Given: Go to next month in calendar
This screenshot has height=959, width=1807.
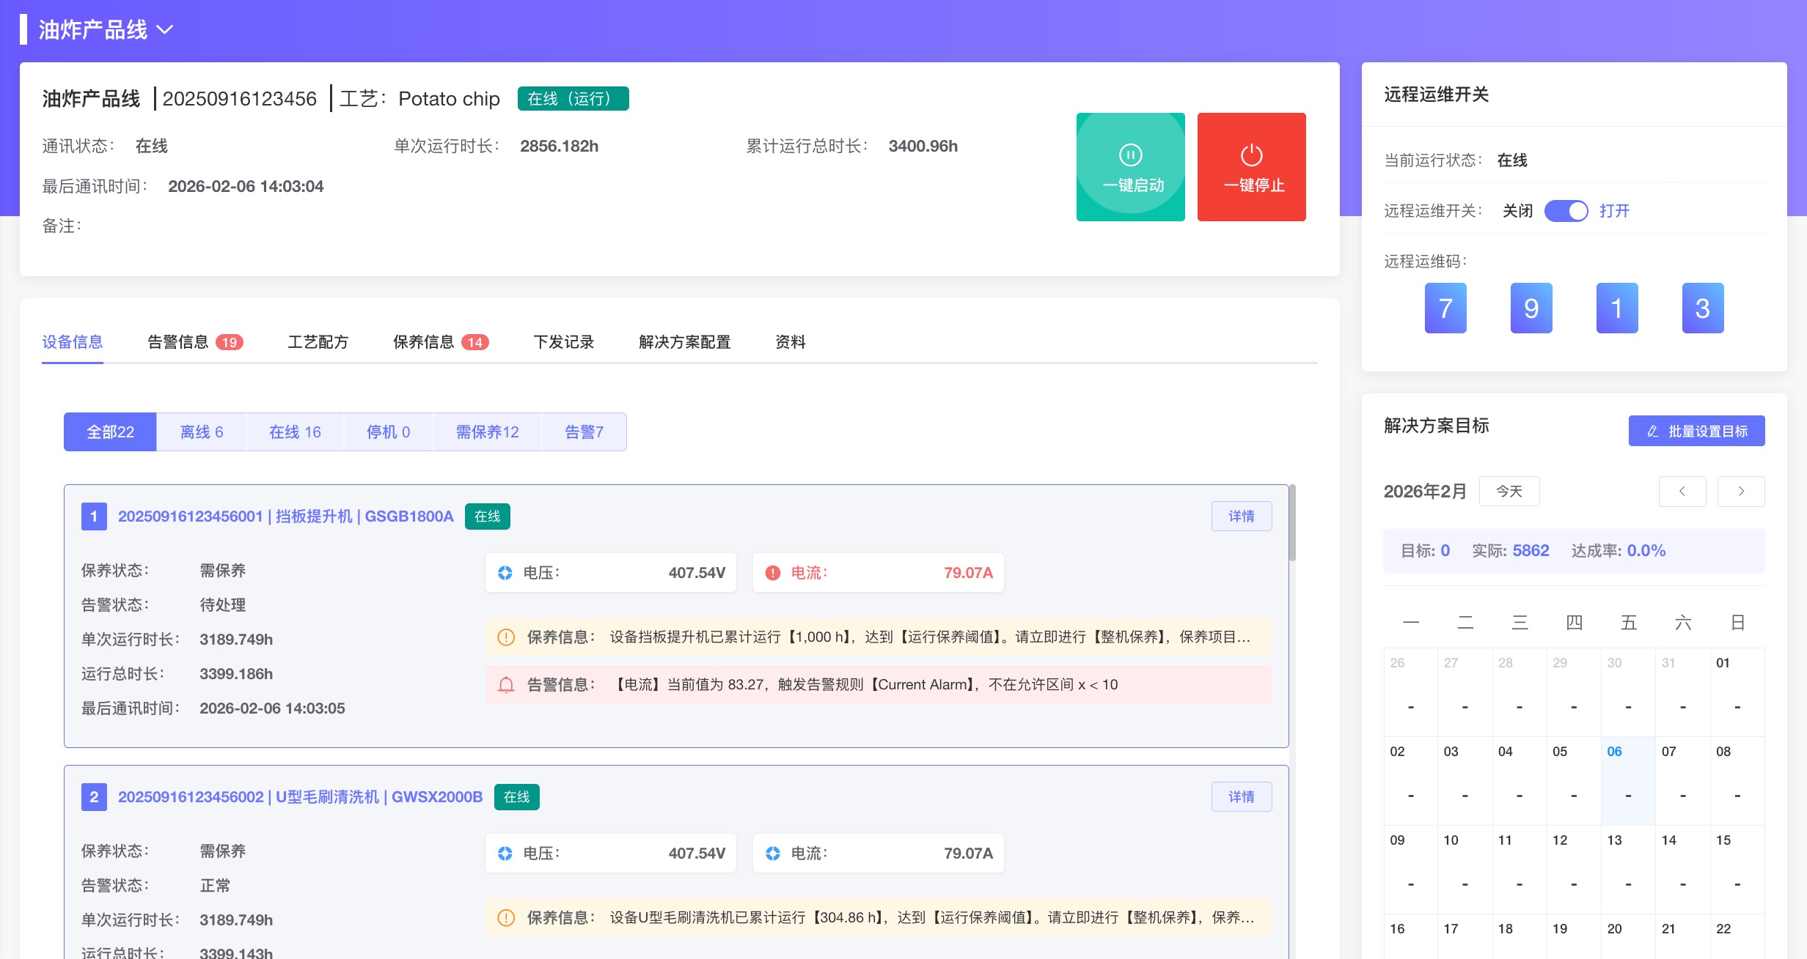Looking at the screenshot, I should click(x=1741, y=492).
